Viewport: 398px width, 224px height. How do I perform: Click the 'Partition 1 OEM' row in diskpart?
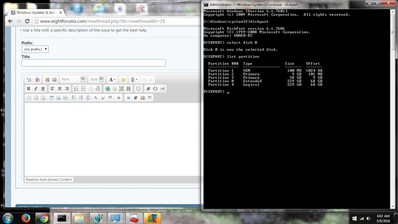tap(265, 70)
